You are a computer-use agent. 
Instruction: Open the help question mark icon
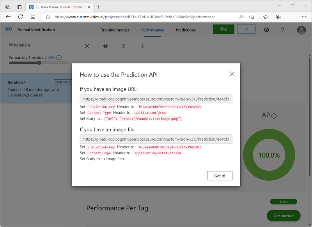(x=283, y=30)
